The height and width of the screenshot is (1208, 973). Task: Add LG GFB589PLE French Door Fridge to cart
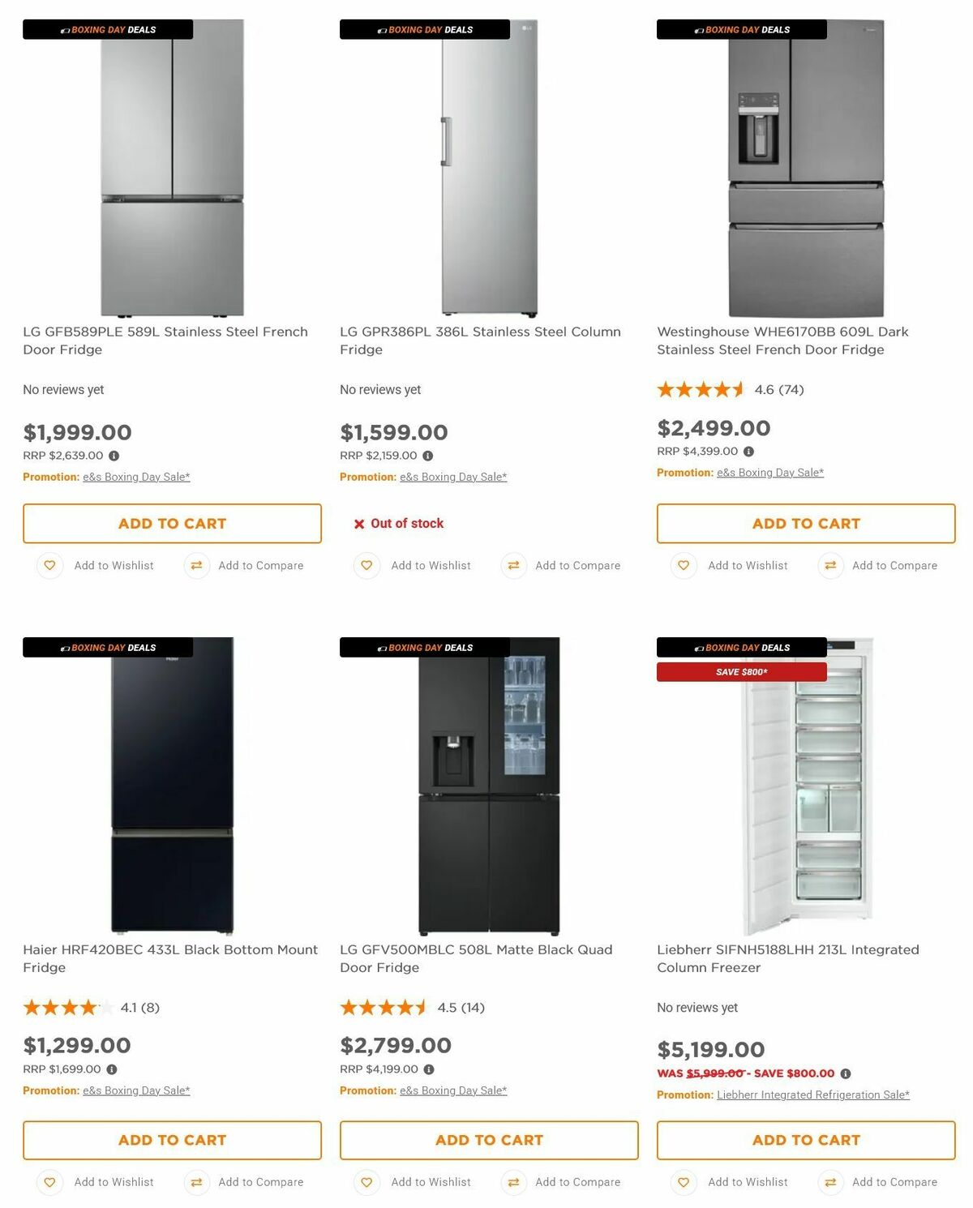[172, 524]
